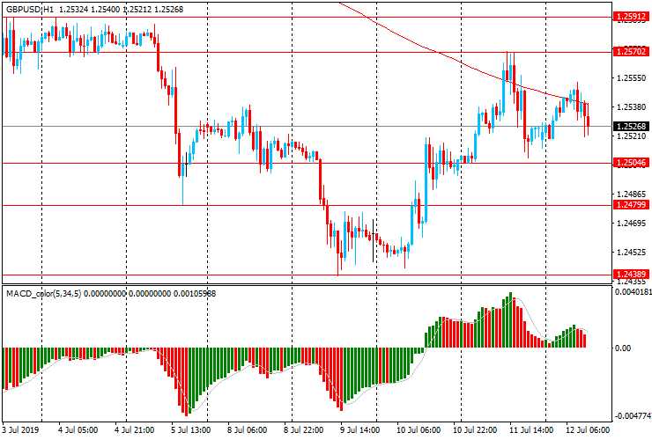
Task: Click the 1.25324 open value in the chart header
Action: (74, 9)
